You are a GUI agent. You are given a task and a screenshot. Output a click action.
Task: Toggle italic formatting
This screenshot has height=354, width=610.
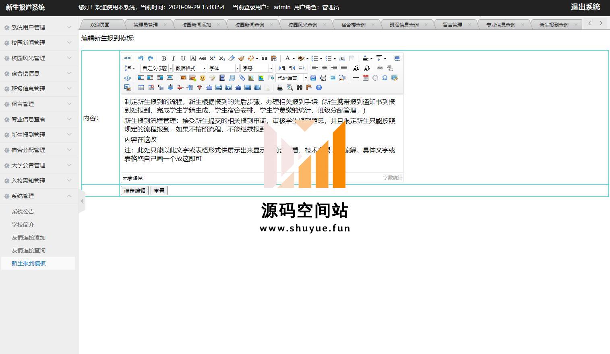pos(174,58)
